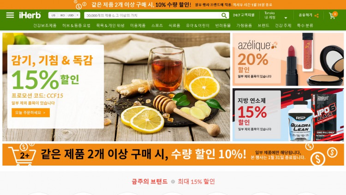Focus the product search input field
346x195 pixels.
point(153,15)
